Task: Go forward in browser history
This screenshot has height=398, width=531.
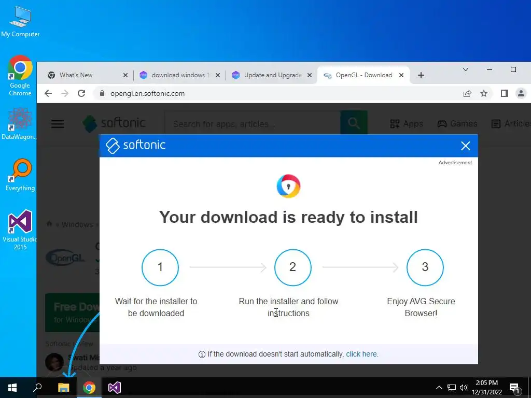Action: [65, 93]
